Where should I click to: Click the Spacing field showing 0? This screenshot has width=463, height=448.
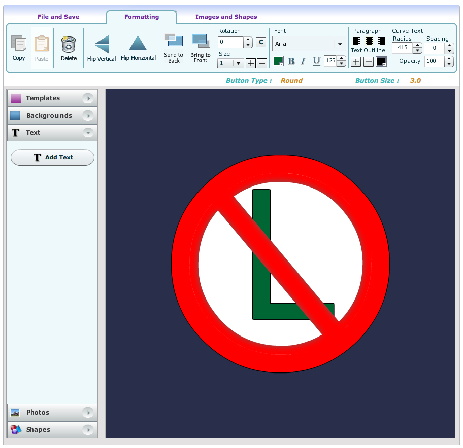tap(435, 48)
